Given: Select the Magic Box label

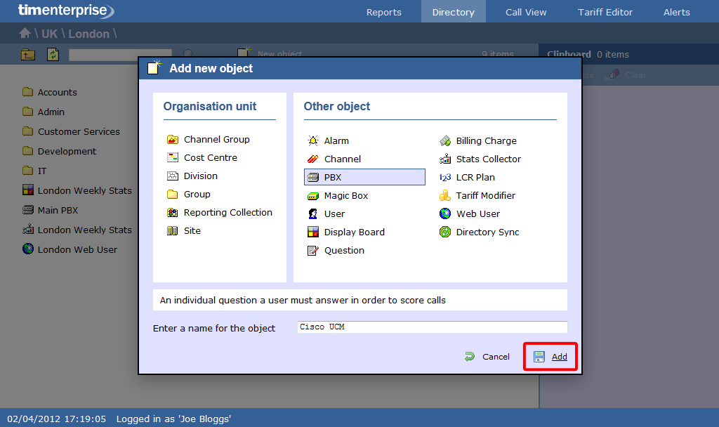Looking at the screenshot, I should pos(346,196).
